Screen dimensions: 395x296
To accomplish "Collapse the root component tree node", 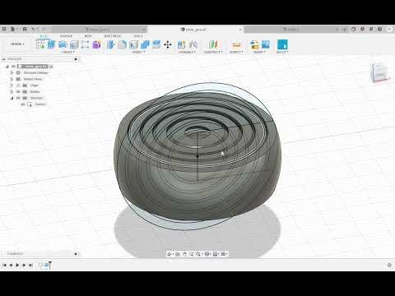I will click(7, 67).
